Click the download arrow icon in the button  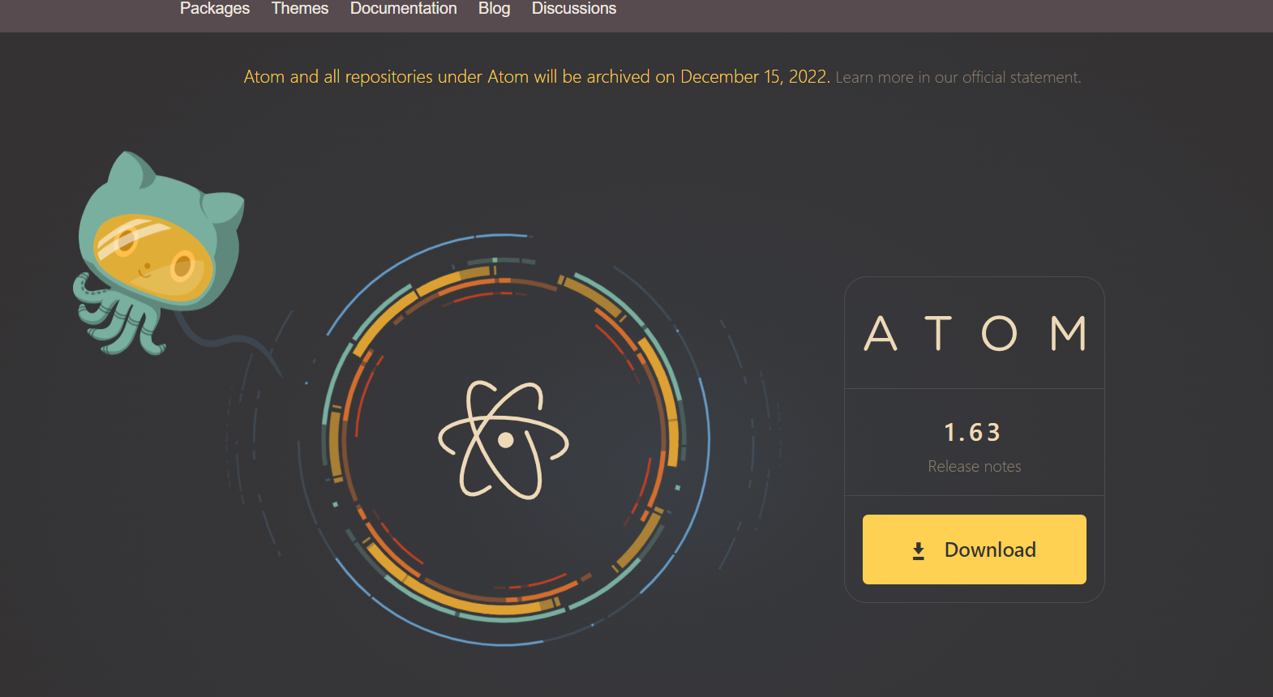tap(919, 551)
